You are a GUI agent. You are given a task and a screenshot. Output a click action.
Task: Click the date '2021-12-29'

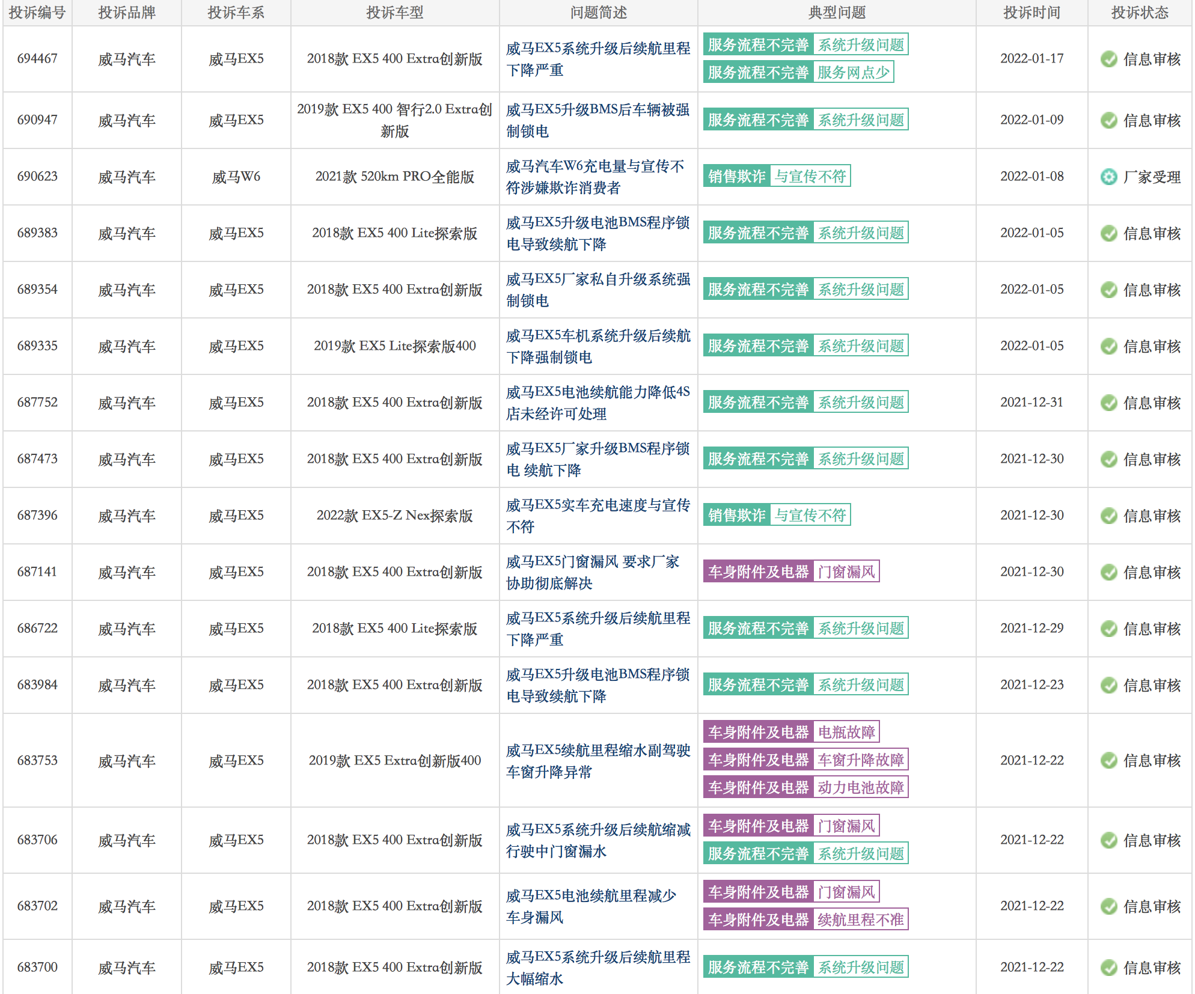click(x=1032, y=629)
